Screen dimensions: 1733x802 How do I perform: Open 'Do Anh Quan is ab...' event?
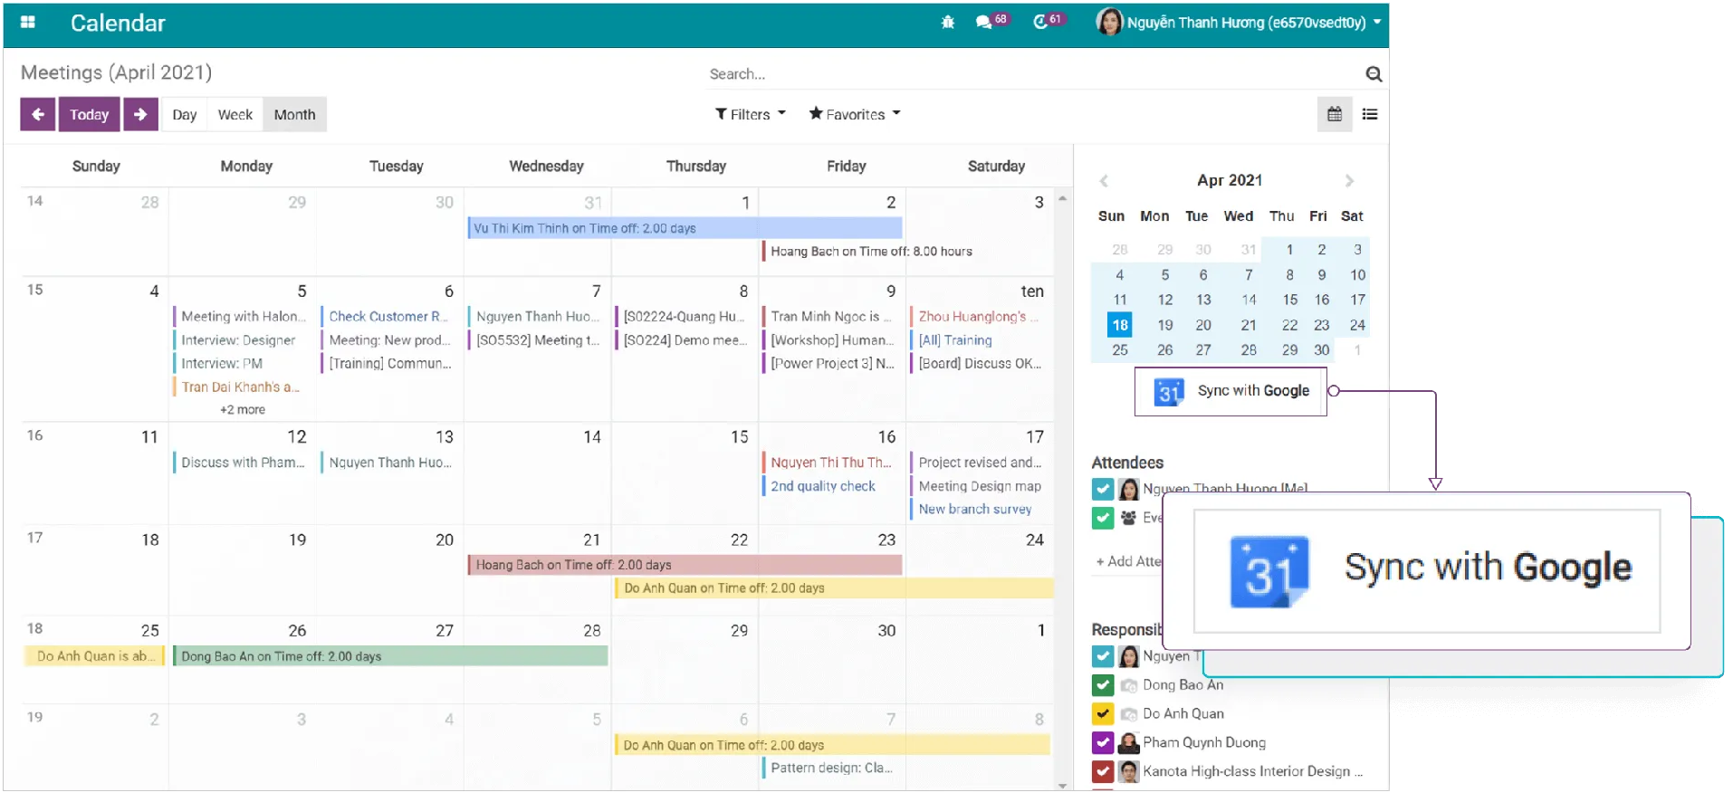(x=94, y=657)
